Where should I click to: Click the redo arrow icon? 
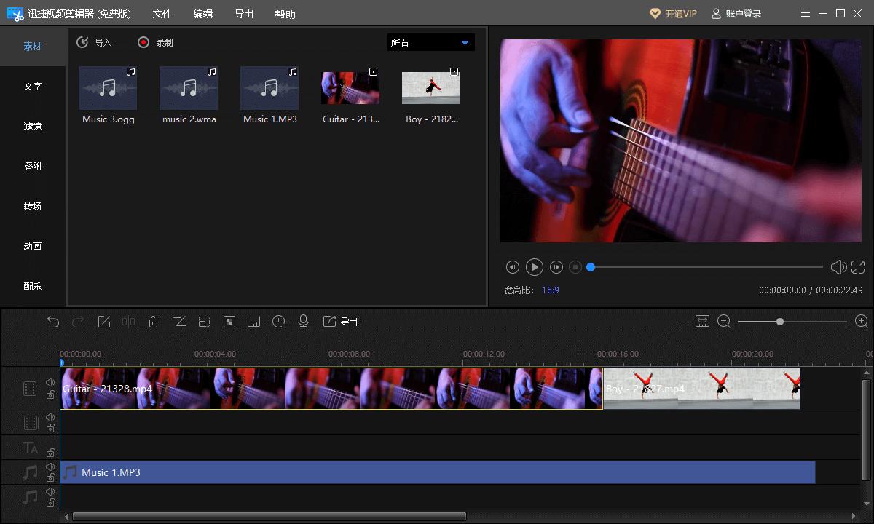pos(78,322)
